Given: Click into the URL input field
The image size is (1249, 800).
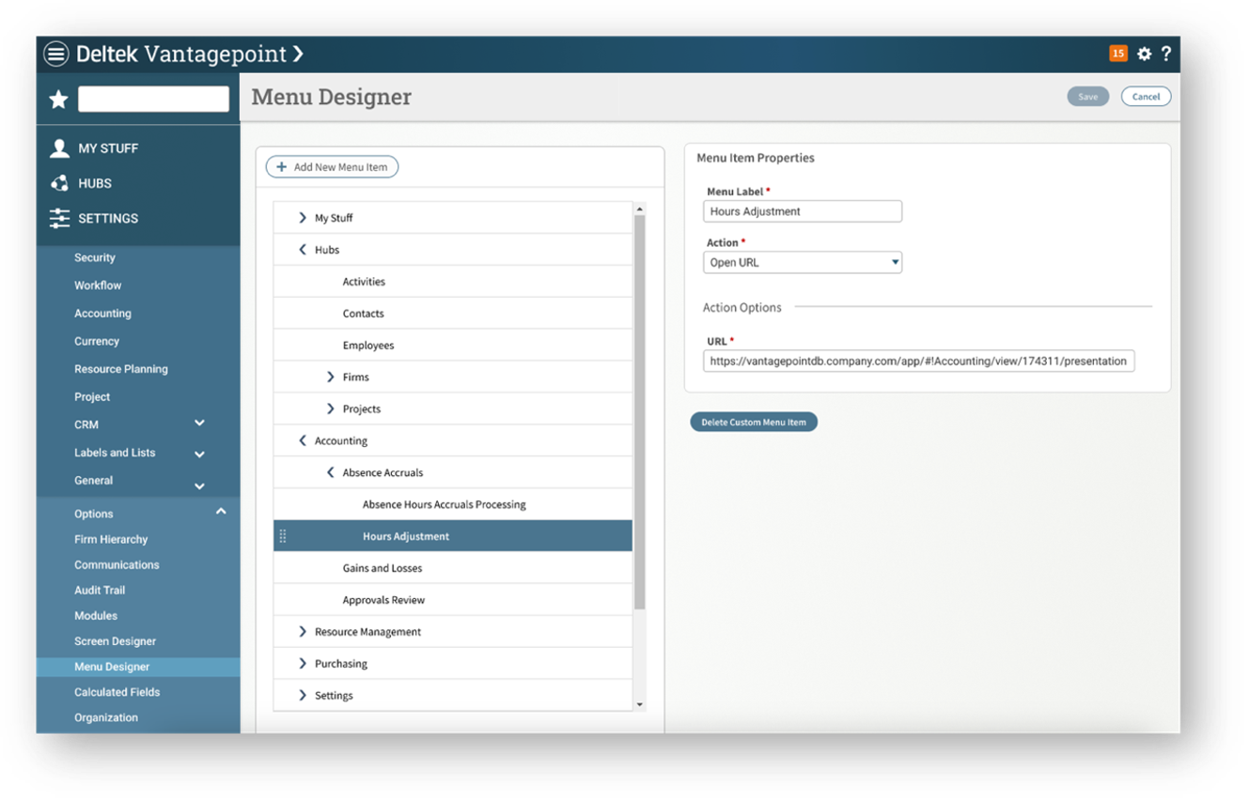Looking at the screenshot, I should (917, 362).
